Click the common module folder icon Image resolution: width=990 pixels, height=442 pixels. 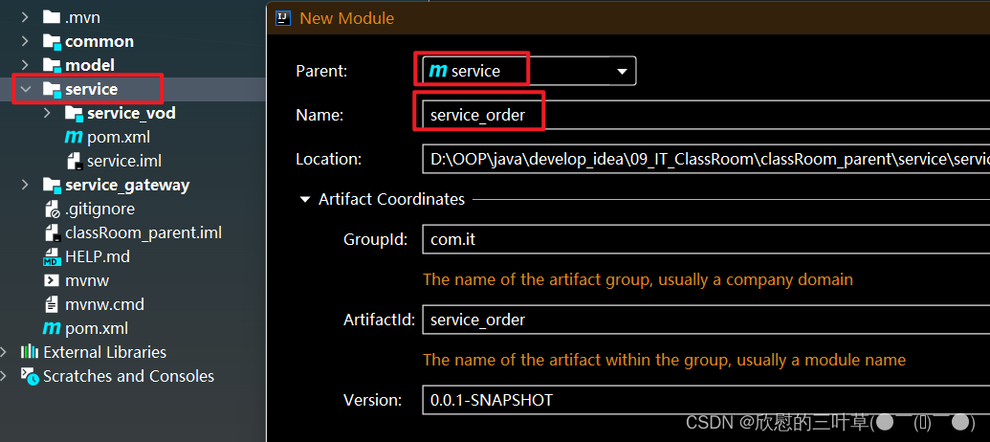pyautogui.click(x=52, y=42)
